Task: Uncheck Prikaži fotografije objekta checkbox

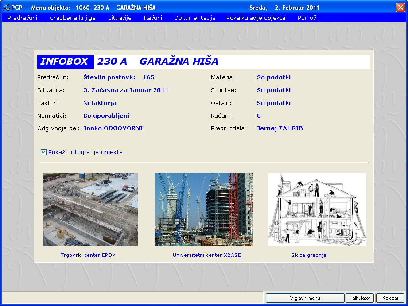Action: (43, 152)
